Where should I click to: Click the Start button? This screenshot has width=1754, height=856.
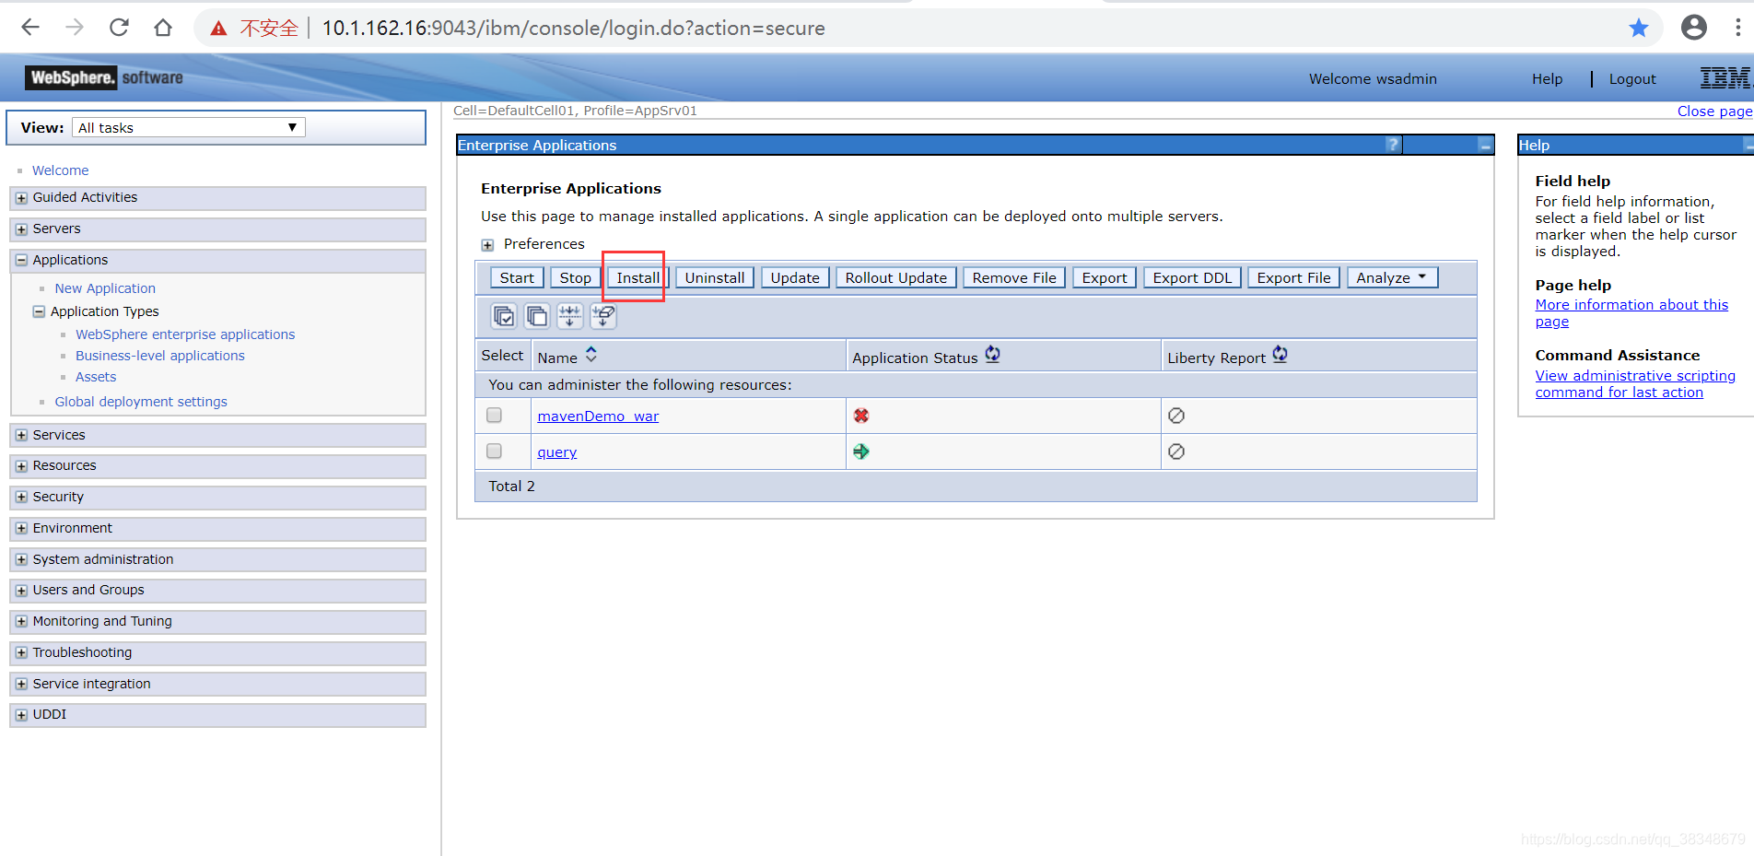click(x=517, y=277)
